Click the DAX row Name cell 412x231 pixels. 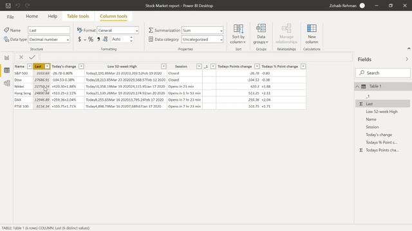[x=23, y=100]
